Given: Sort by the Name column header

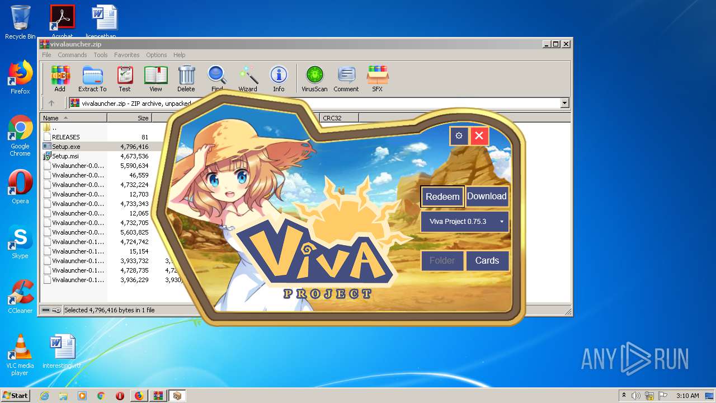Looking at the screenshot, I should click(x=73, y=118).
